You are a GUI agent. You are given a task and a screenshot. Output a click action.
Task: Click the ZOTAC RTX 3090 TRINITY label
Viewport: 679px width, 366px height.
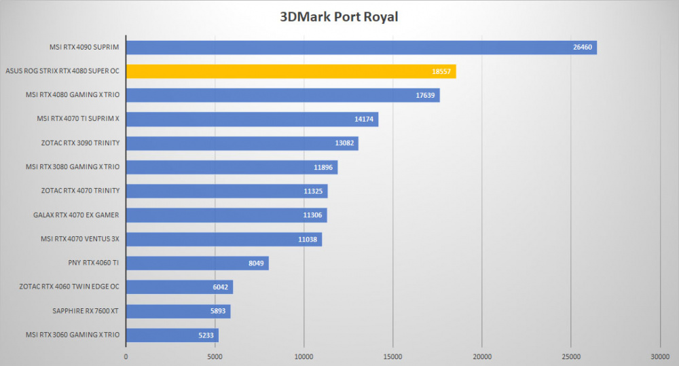(81, 143)
